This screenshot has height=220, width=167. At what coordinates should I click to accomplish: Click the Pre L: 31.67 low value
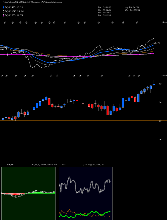pyautogui.click(x=104, y=13)
